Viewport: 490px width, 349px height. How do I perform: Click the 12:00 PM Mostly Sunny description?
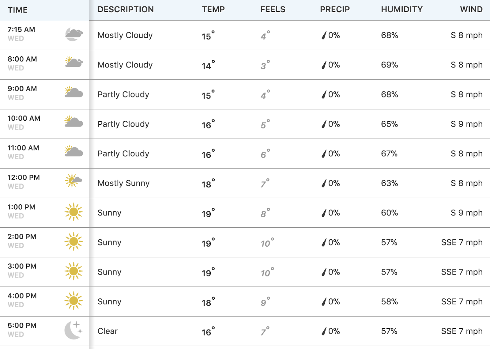[123, 183]
